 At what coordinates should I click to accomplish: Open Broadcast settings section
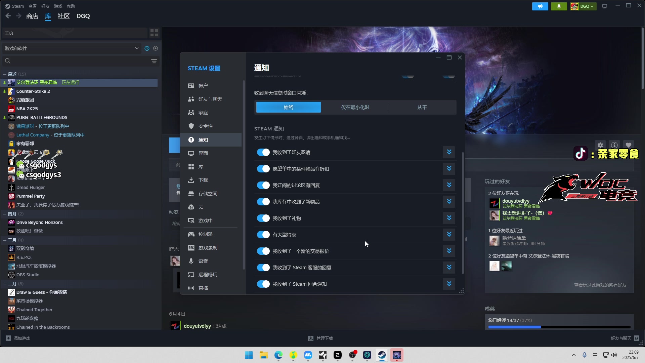[211, 288]
